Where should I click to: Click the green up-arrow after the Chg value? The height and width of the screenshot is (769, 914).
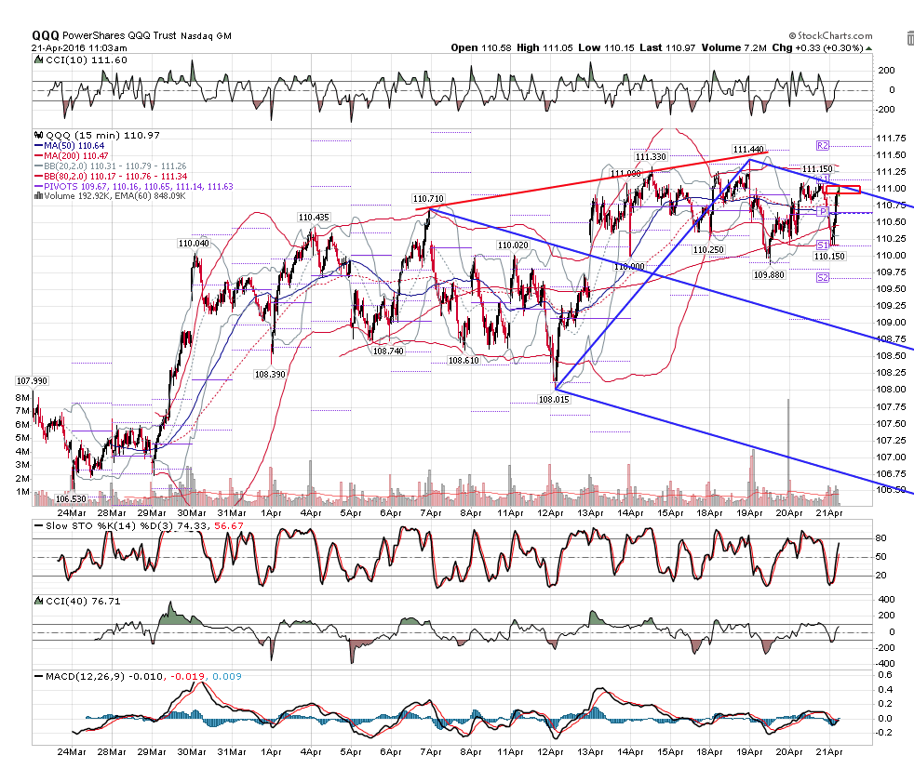click(x=868, y=48)
